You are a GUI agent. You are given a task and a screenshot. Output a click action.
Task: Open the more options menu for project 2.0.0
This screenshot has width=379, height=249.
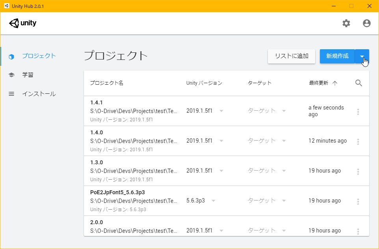pos(358,231)
